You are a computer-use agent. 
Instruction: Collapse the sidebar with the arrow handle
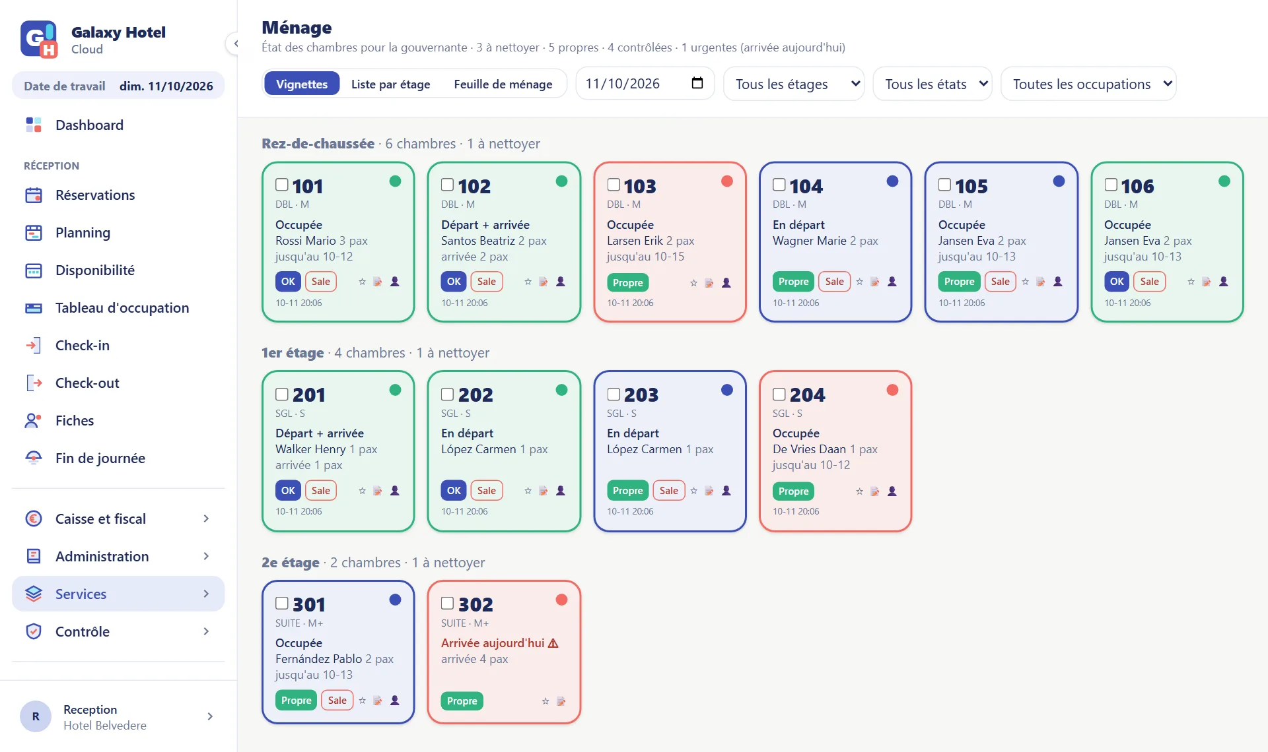234,44
